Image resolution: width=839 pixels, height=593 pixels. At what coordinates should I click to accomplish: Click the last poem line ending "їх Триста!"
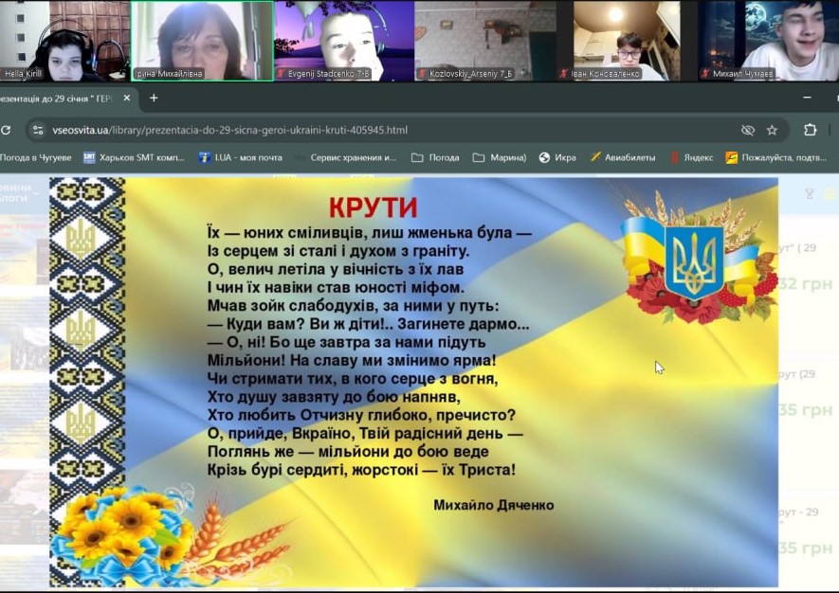coord(361,470)
